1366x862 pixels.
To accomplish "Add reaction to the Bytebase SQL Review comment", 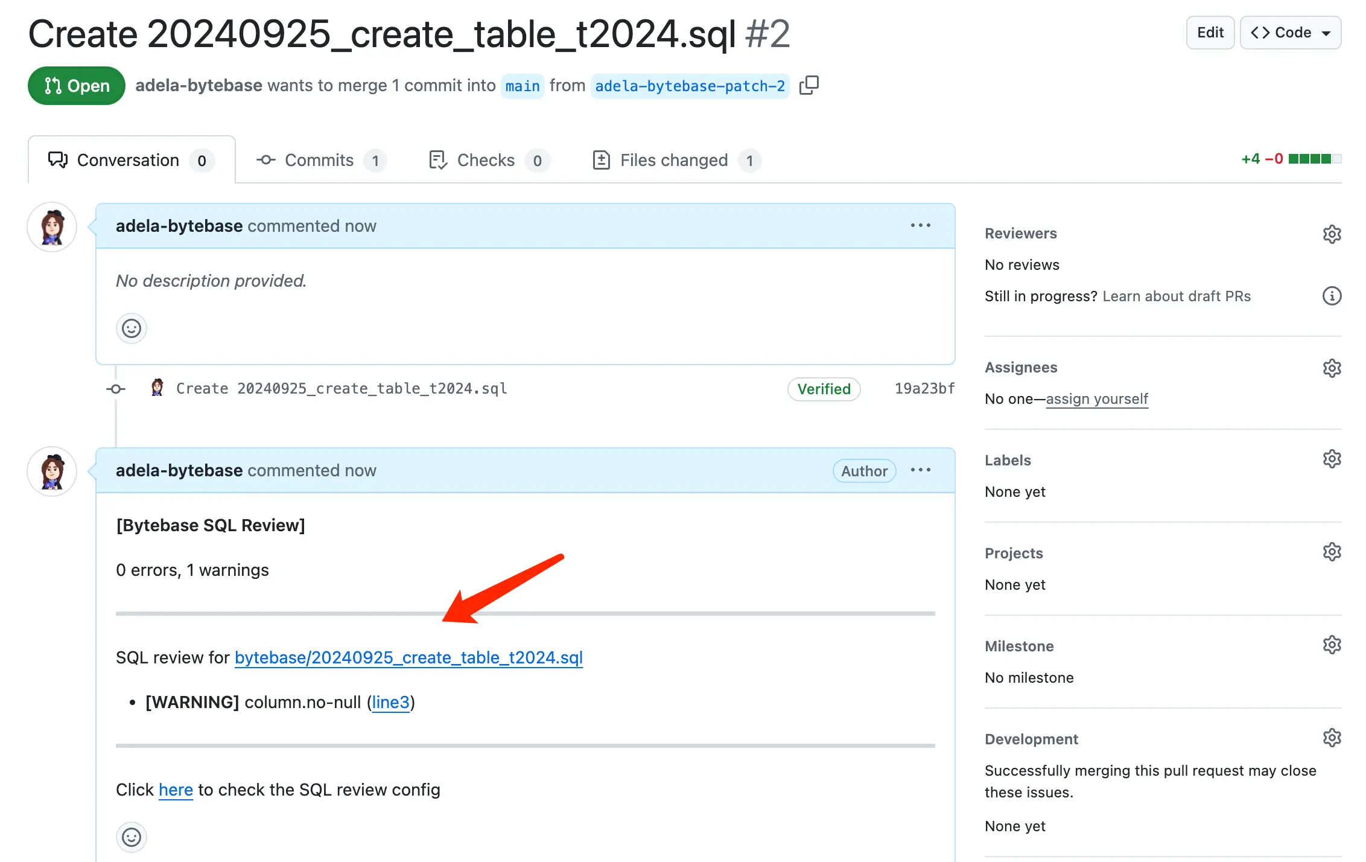I will tap(132, 837).
